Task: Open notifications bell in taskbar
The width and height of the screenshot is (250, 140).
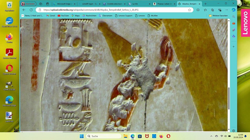Action: [x=246, y=136]
